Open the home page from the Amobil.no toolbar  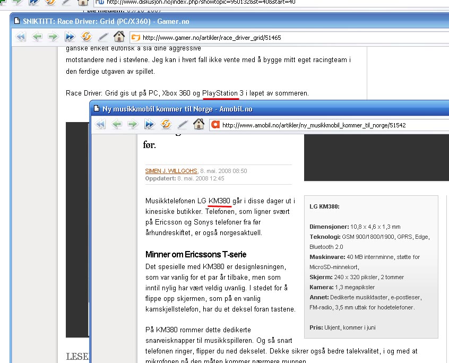198,124
